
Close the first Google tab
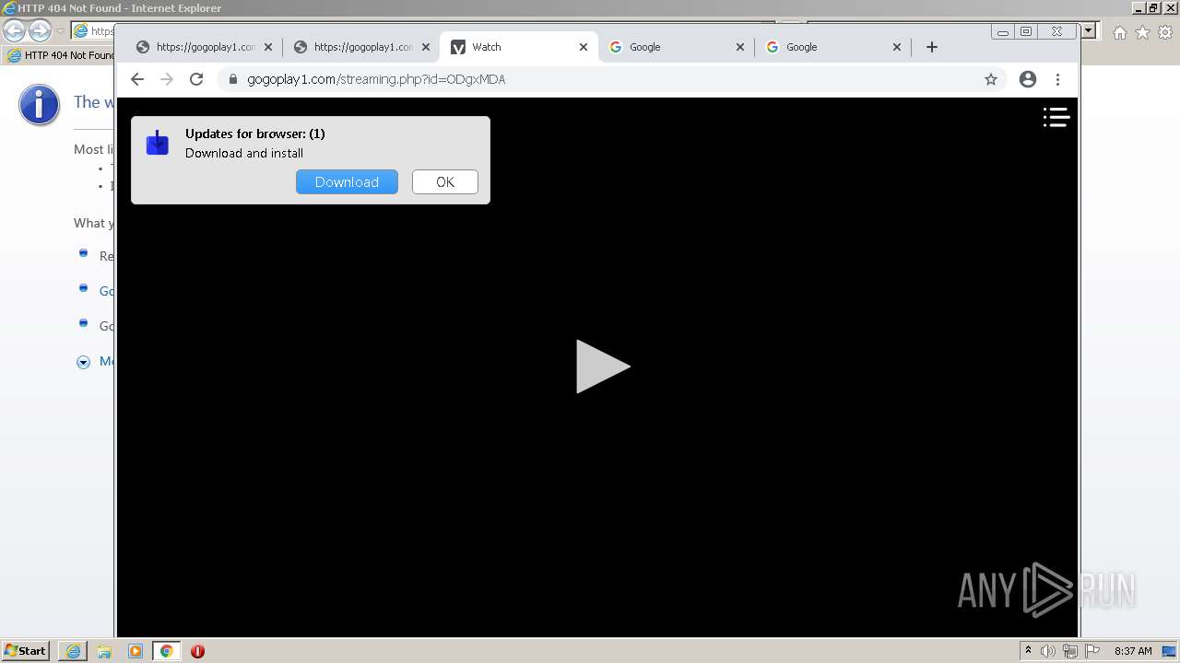[x=740, y=47]
